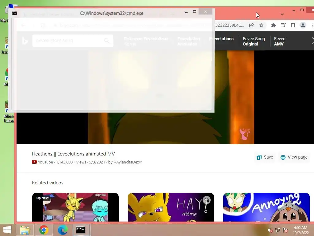Click the taskbar clock showing 4:06 AM
The height and width of the screenshot is (236, 314).
pos(301,230)
